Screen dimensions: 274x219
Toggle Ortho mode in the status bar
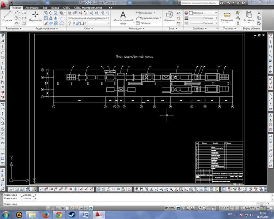(x=58, y=208)
